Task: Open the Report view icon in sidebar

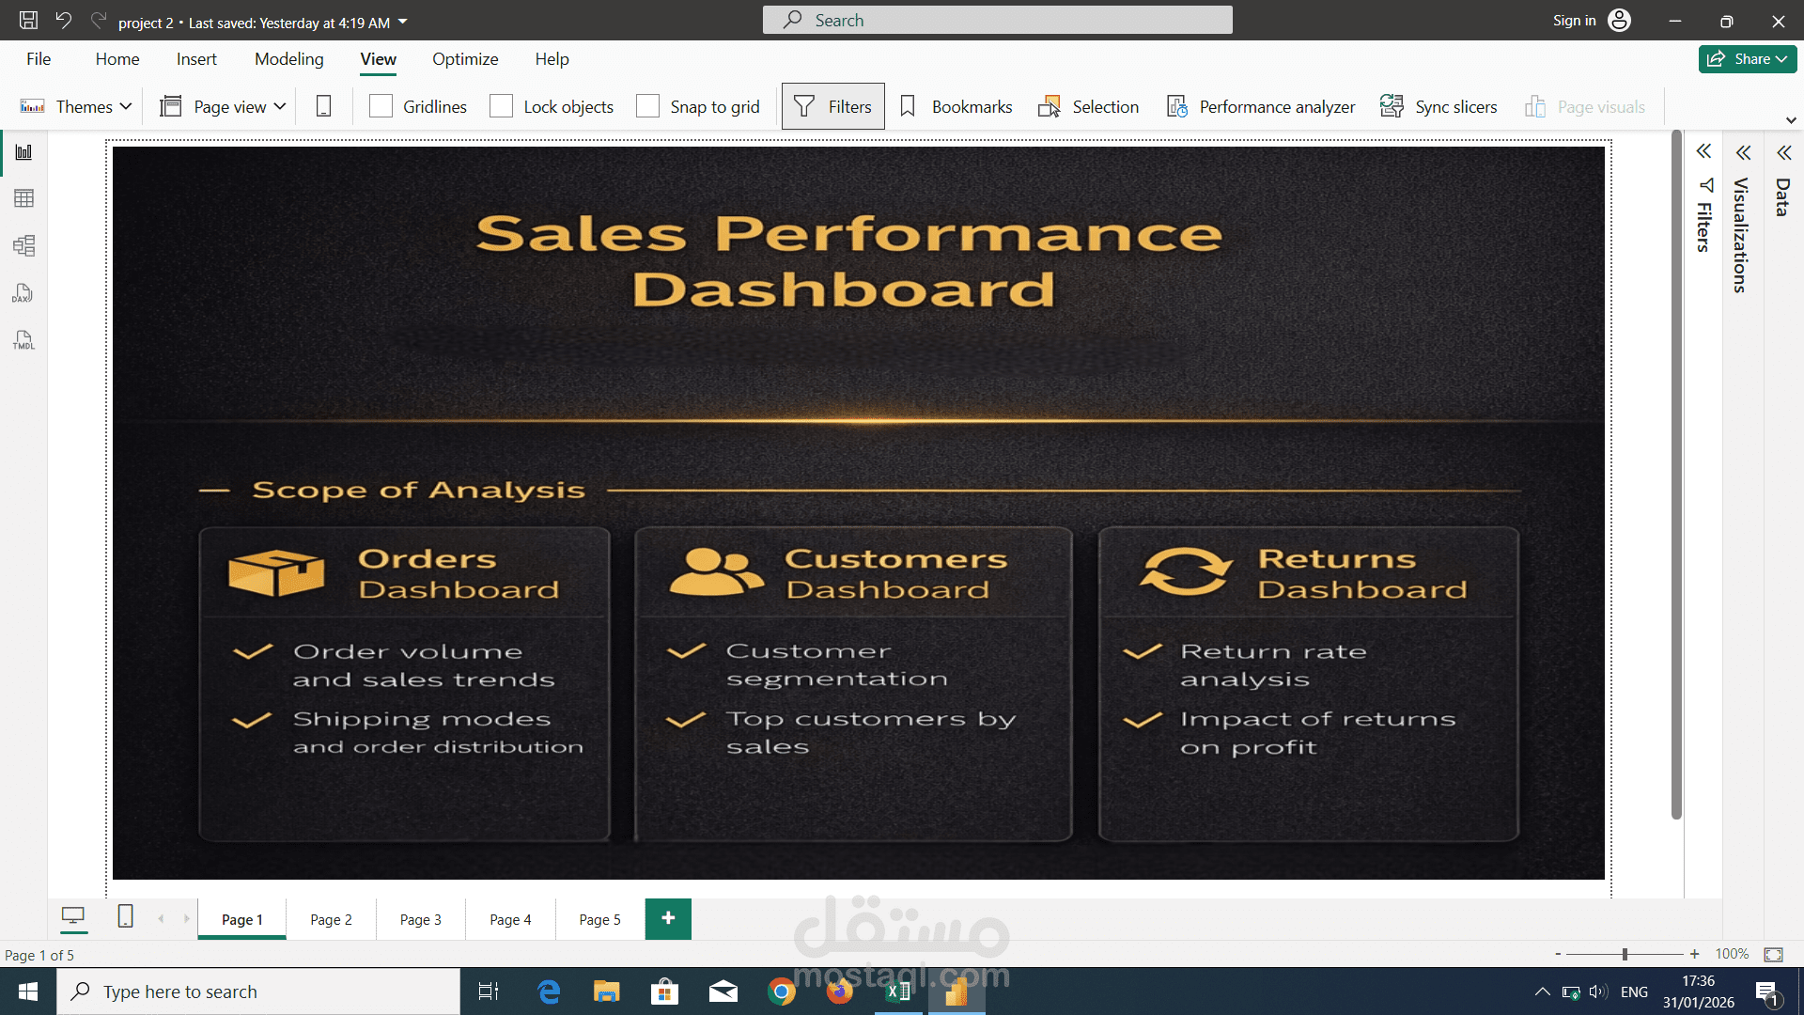Action: click(x=23, y=152)
